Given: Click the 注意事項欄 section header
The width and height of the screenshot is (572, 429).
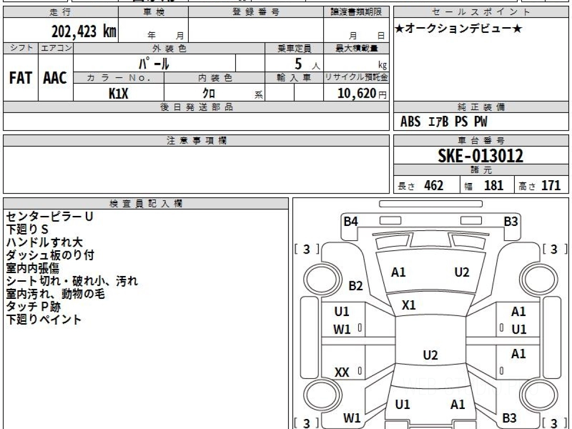Looking at the screenshot, I should [x=196, y=141].
